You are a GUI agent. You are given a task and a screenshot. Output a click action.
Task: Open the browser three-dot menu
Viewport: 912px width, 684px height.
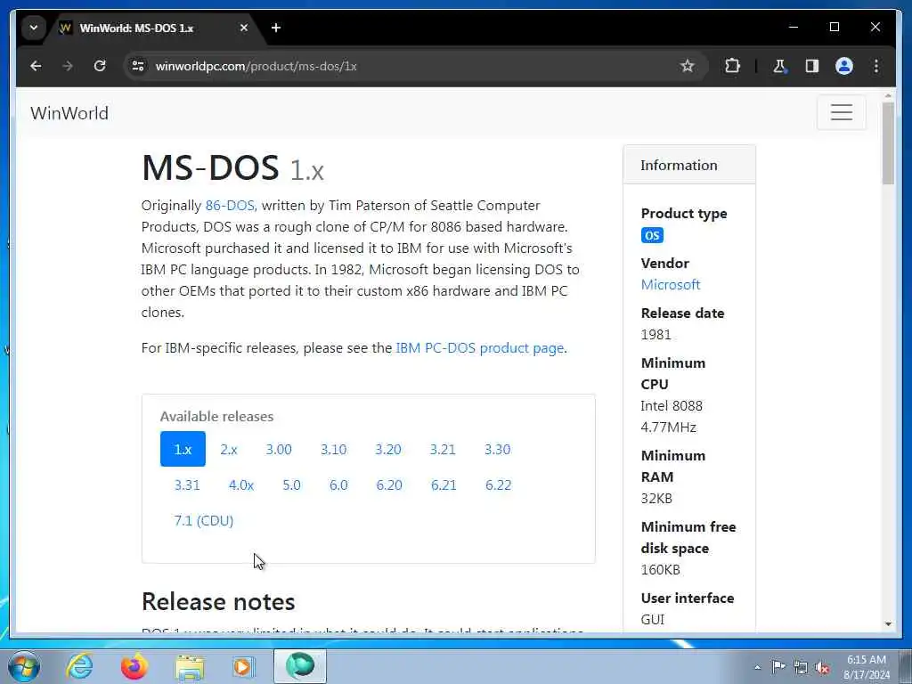[x=876, y=66]
